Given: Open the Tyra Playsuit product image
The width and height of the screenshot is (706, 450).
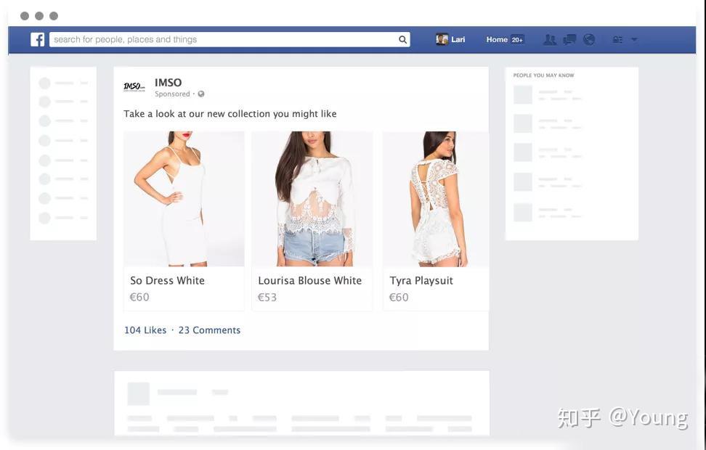Looking at the screenshot, I should point(436,199).
